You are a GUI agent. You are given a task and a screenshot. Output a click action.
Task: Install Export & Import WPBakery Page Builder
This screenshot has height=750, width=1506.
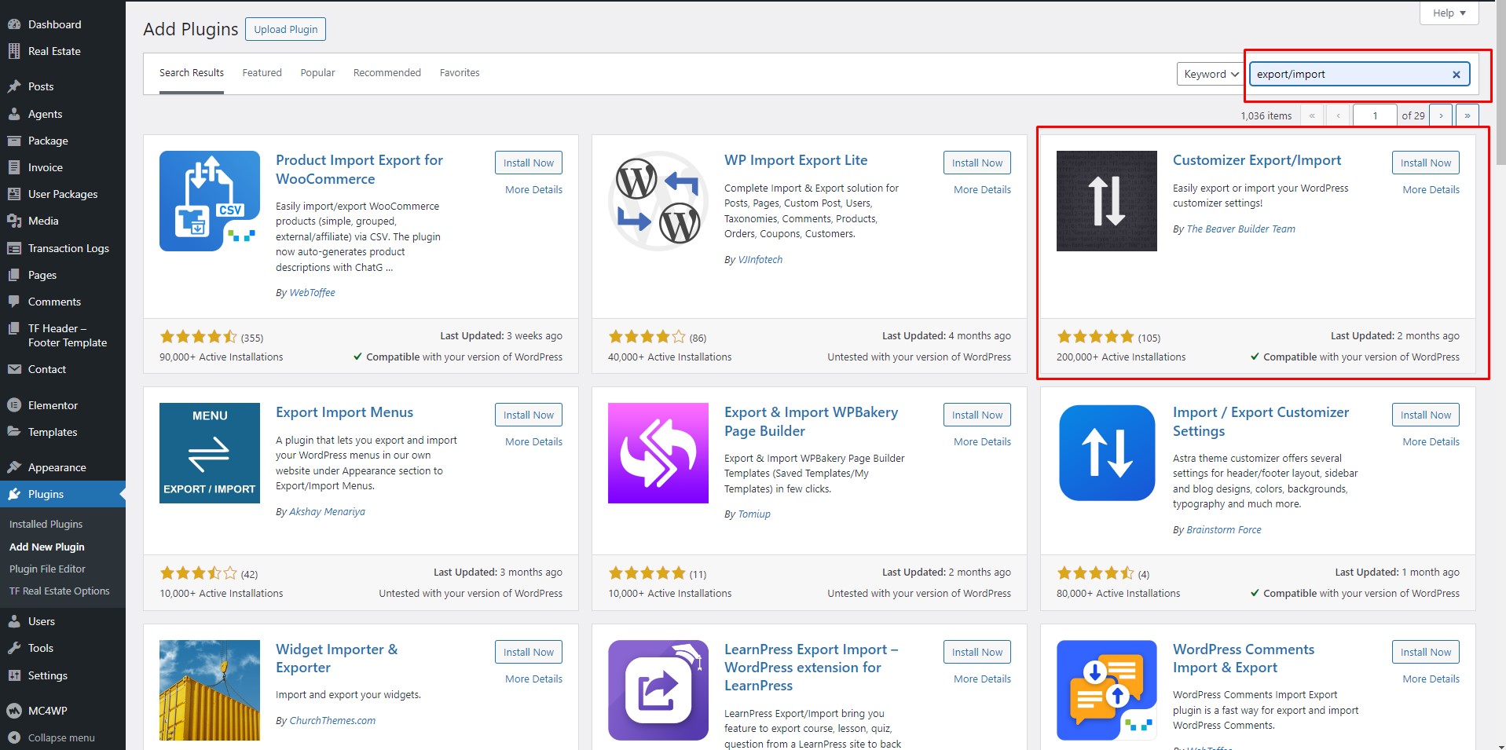[977, 415]
